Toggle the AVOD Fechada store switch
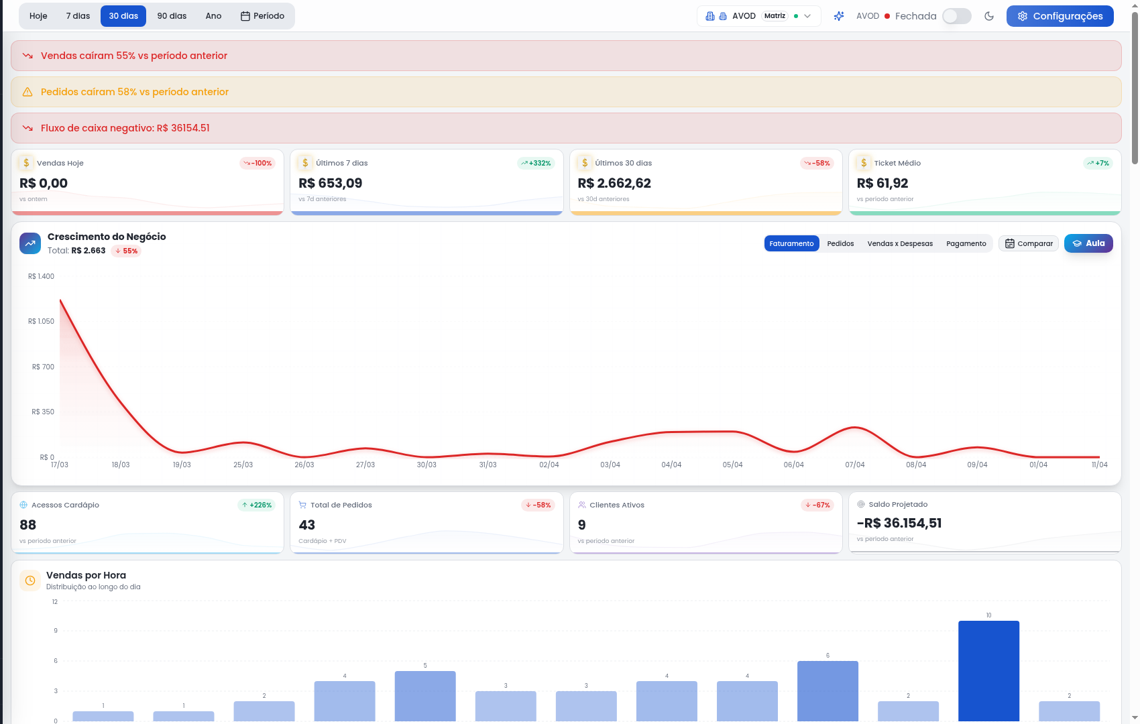Viewport: 1140px width, 724px height. (956, 16)
